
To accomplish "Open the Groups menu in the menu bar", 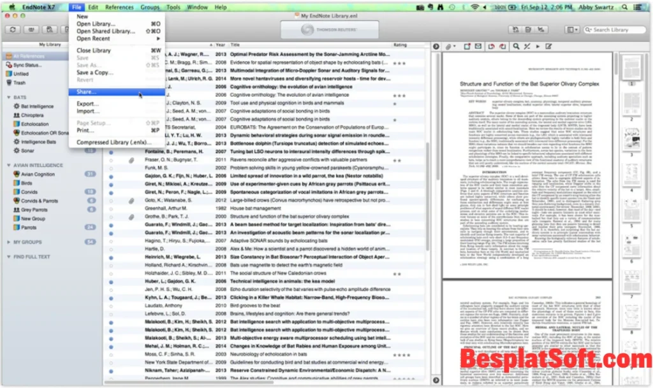I will coord(149,6).
